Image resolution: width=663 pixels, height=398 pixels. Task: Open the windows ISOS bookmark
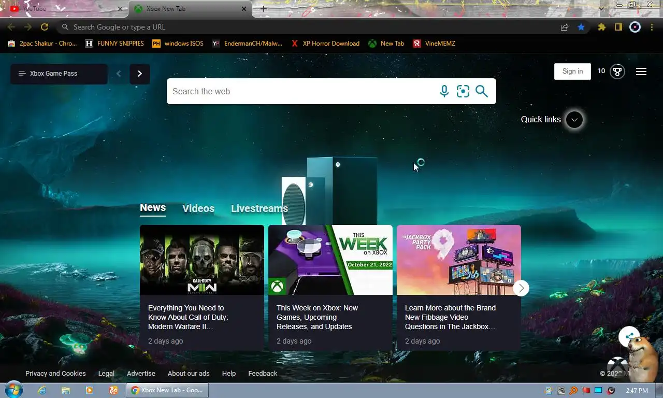[x=178, y=44]
